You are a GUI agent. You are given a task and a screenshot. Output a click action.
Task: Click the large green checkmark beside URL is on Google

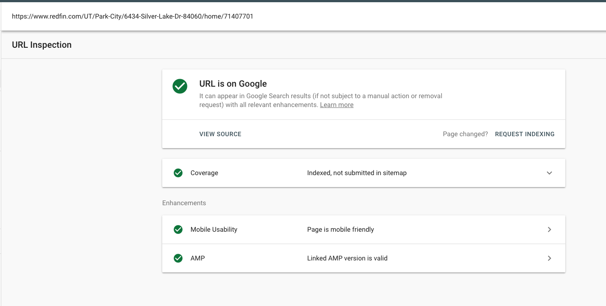tap(179, 86)
